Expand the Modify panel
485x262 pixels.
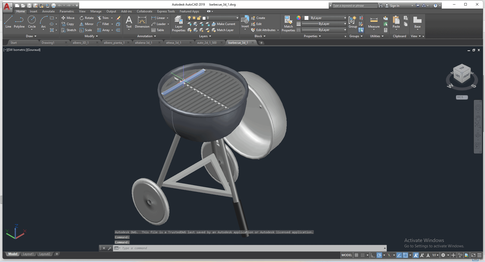[x=91, y=36]
